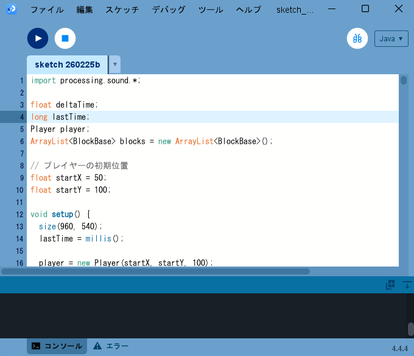Stop the running sketch
The image size is (414, 356).
click(x=65, y=38)
